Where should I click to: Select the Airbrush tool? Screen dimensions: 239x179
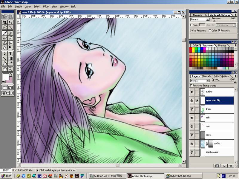(5, 33)
